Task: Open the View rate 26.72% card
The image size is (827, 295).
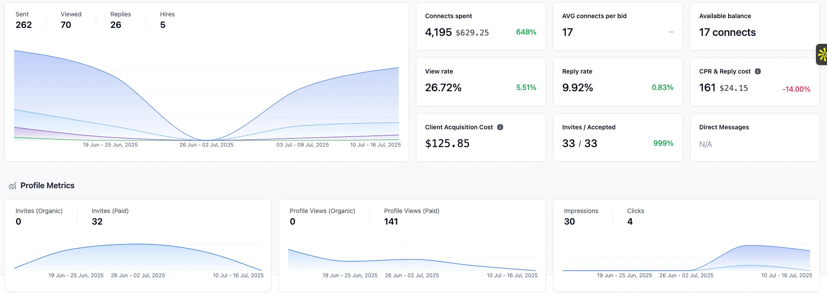Action: [x=480, y=82]
